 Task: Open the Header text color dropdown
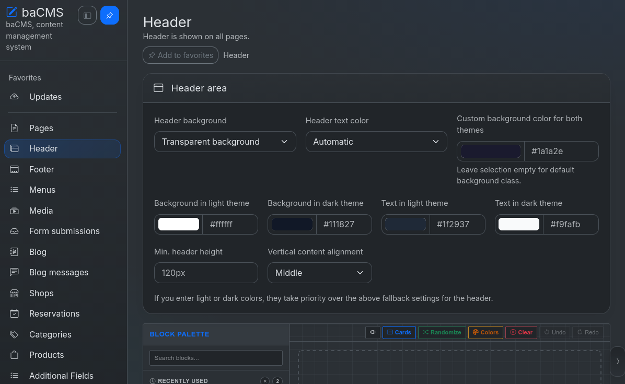coord(376,142)
